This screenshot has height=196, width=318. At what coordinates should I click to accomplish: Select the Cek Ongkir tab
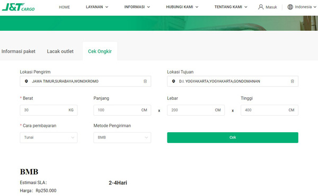point(100,51)
